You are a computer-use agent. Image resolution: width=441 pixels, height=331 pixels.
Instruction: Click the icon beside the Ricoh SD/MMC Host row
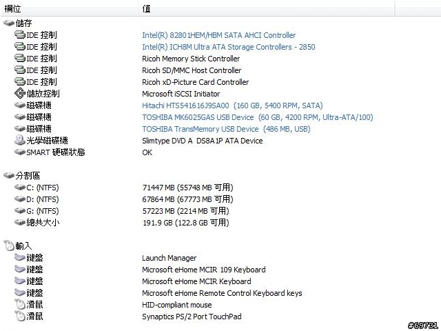(20, 70)
